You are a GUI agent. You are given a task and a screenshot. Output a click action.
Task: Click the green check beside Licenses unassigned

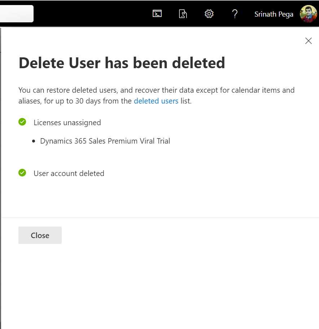click(22, 122)
